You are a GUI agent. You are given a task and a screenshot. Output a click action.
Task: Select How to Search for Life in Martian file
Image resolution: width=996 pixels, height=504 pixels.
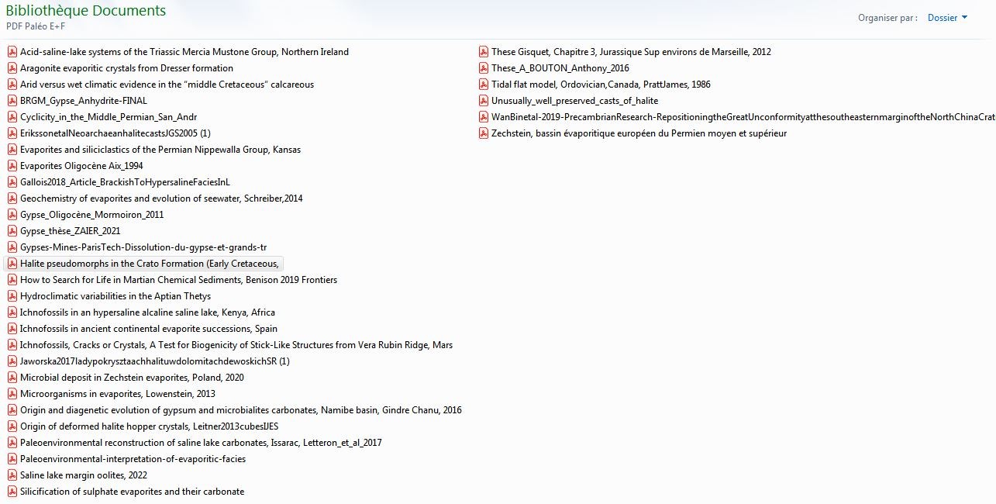click(x=178, y=280)
